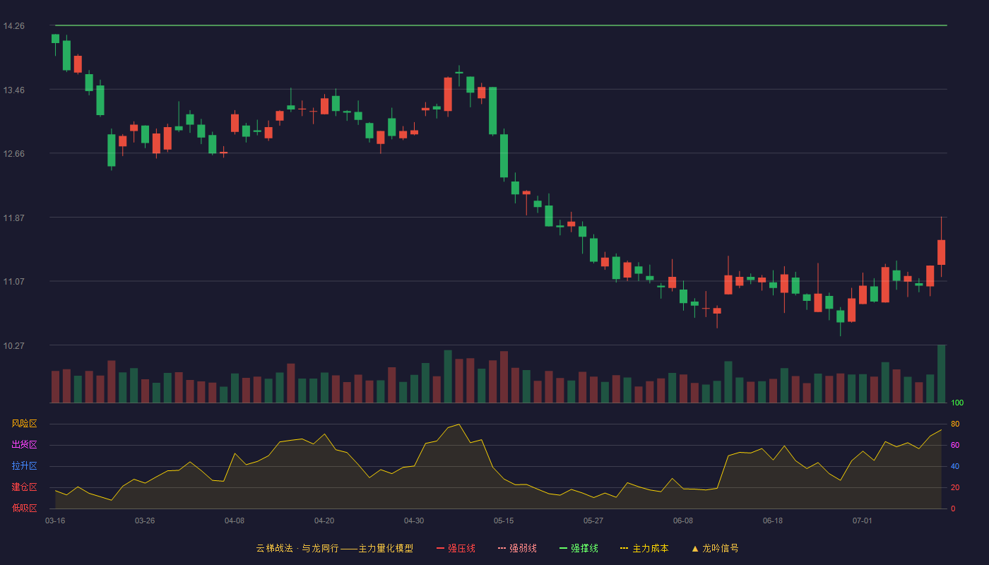Screen dimensions: 989x565
Task: Click the last tall green volume bar
Action: pos(941,374)
